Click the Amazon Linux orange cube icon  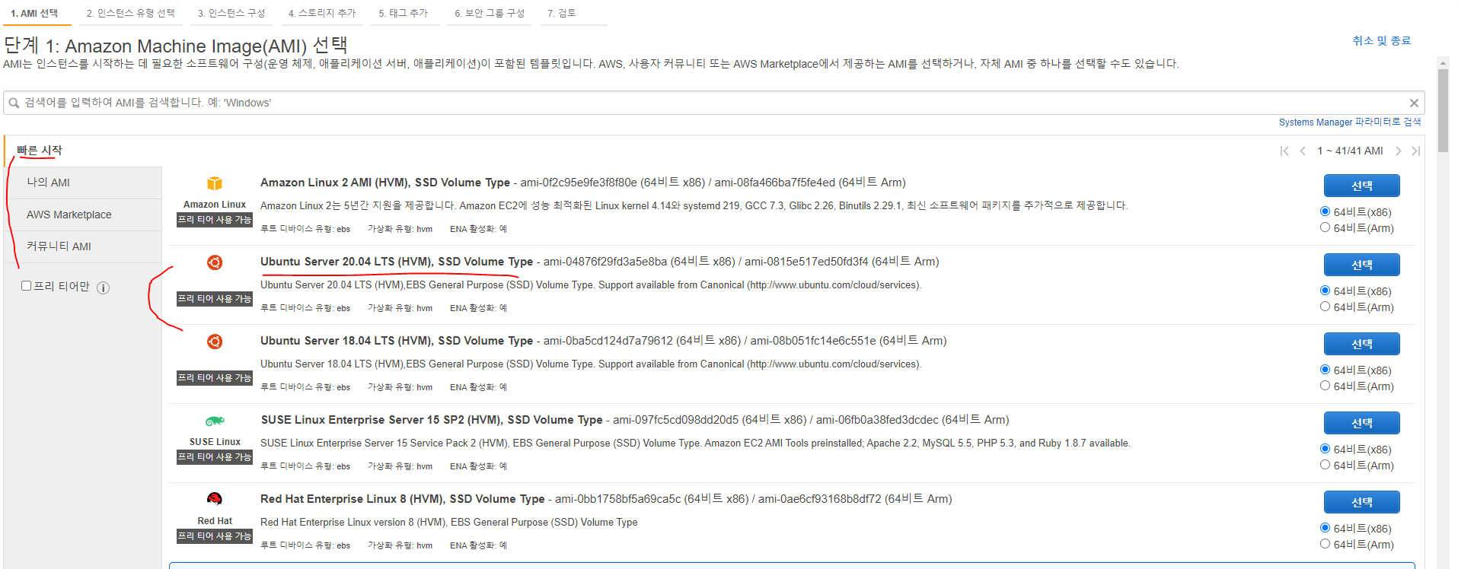215,183
